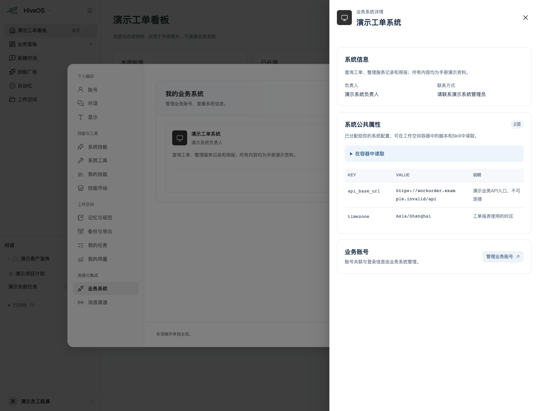Open 管理业务账号 link button
Screen dimensions: 539x411
[x=503, y=257]
